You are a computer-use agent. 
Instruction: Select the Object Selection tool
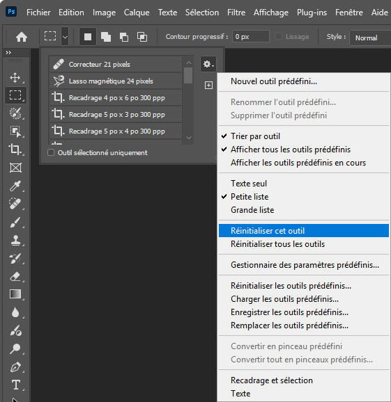(x=15, y=131)
